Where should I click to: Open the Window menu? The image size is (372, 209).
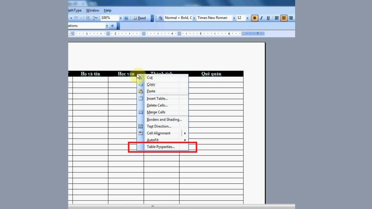92,10
